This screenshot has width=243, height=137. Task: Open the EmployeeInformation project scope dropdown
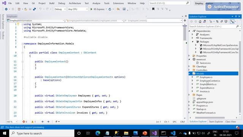pos(35,21)
